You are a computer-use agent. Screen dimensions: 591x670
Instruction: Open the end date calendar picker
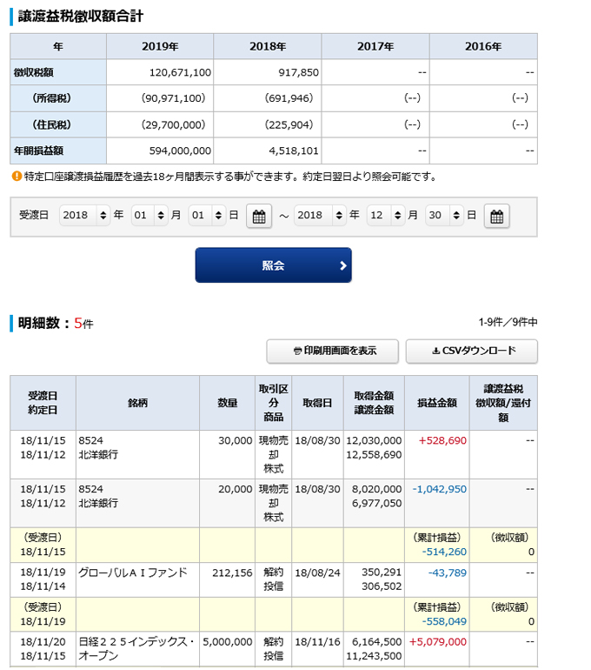click(496, 216)
